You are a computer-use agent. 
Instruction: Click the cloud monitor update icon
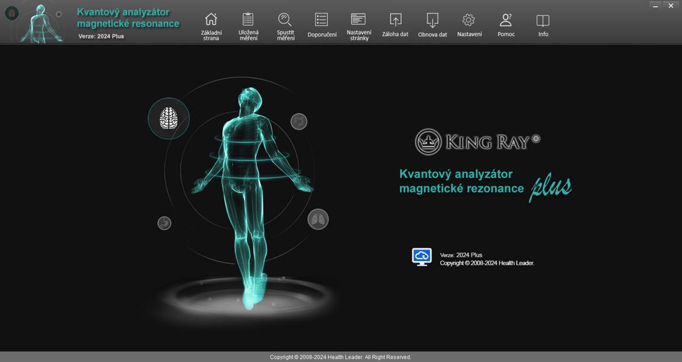[422, 257]
